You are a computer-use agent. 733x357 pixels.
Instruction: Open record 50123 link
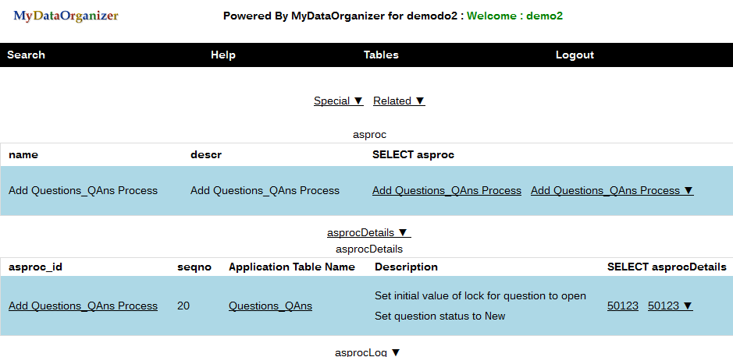[x=623, y=306]
